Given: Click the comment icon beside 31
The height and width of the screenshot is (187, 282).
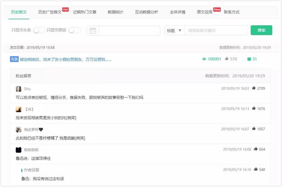Looking at the screenshot, I should tap(249, 59).
